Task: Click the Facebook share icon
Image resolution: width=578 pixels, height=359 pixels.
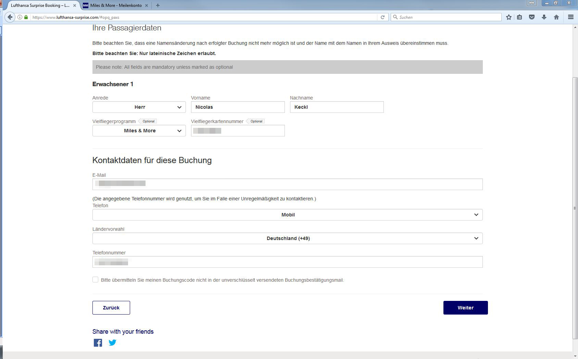Action: point(98,343)
